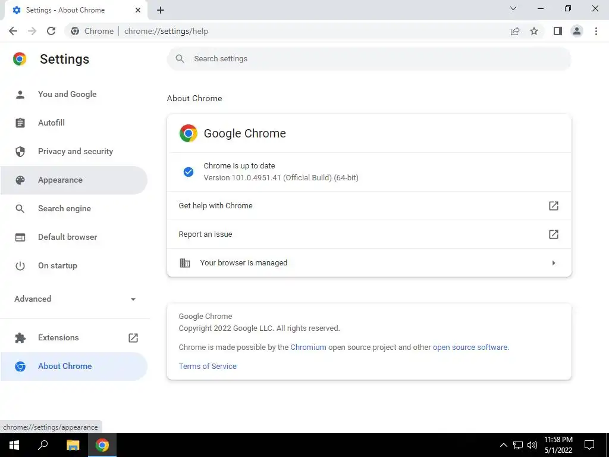Click the shield icon for Privacy and security
This screenshot has height=457, width=609.
pos(20,152)
